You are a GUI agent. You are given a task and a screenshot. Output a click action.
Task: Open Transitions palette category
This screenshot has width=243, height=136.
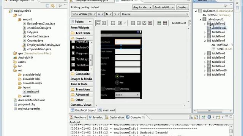[x=81, y=90]
